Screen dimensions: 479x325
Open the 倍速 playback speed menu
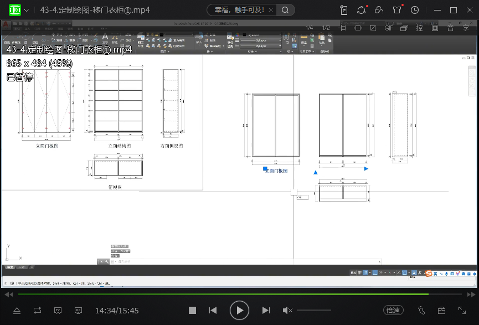[x=394, y=311]
